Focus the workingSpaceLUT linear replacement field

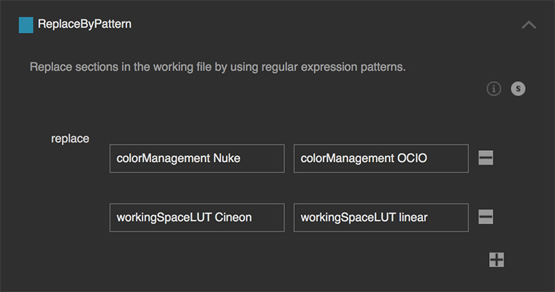[x=381, y=217]
